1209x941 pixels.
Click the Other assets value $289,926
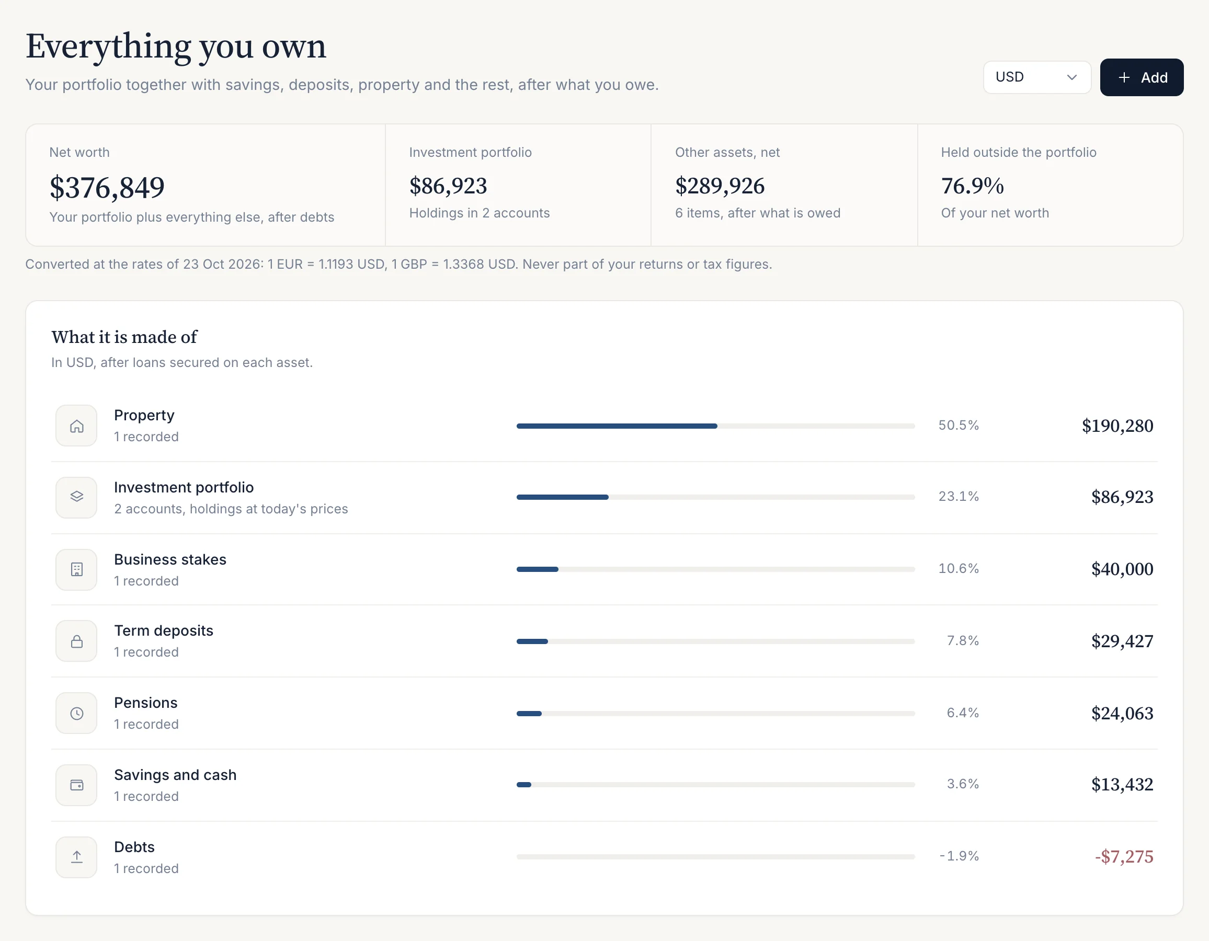click(720, 186)
